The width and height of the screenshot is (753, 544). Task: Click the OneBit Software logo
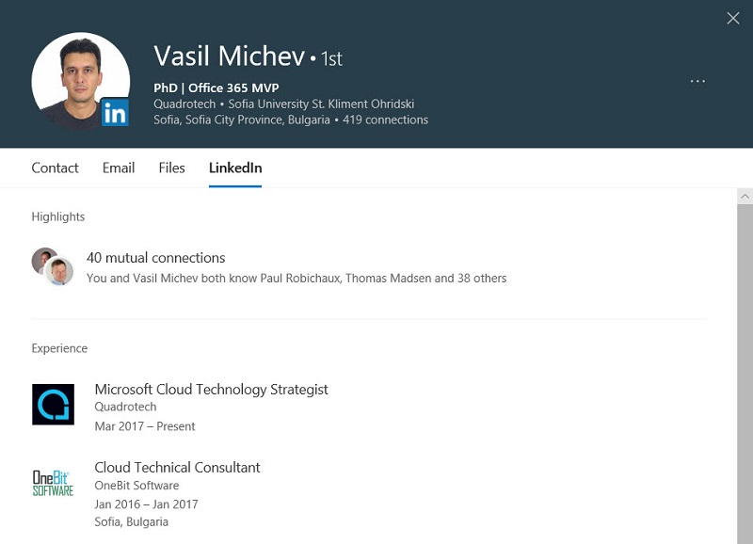coord(53,483)
